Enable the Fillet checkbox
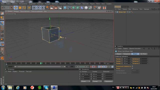The width and height of the screenshot is (160, 90). tap(132, 68)
